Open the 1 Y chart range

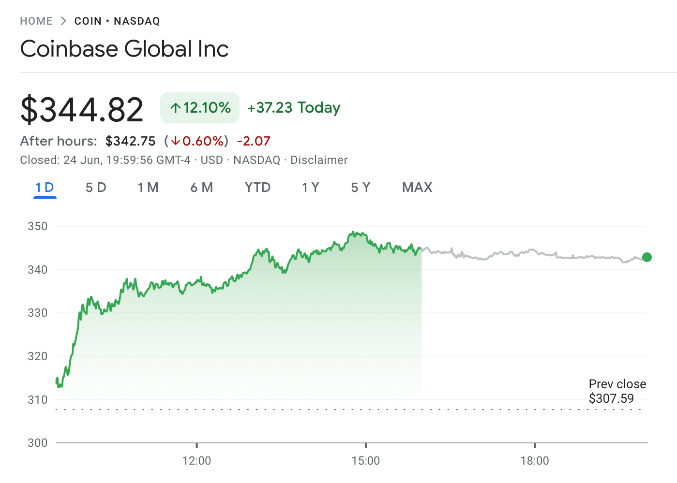click(311, 188)
